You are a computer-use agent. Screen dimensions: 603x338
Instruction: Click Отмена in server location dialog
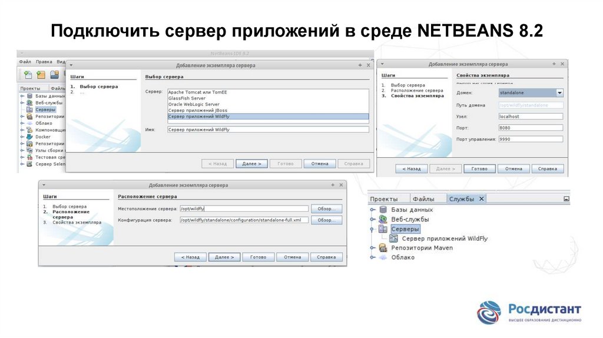[292, 257]
